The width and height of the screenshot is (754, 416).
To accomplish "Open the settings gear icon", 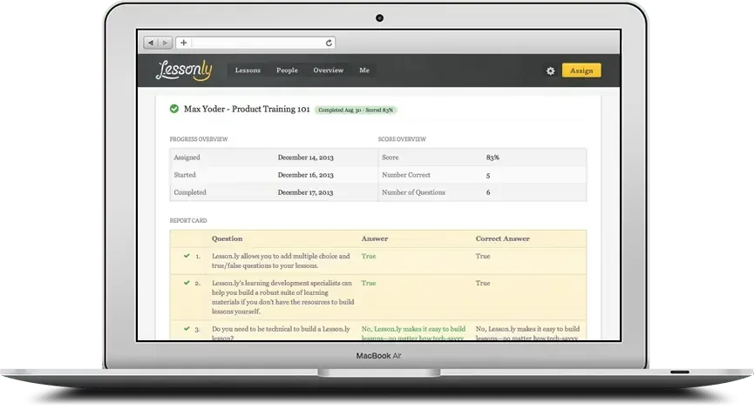I will coord(551,70).
